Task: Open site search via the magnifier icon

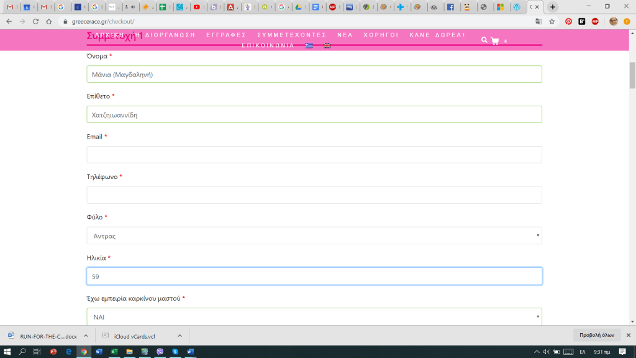Action: tap(484, 40)
